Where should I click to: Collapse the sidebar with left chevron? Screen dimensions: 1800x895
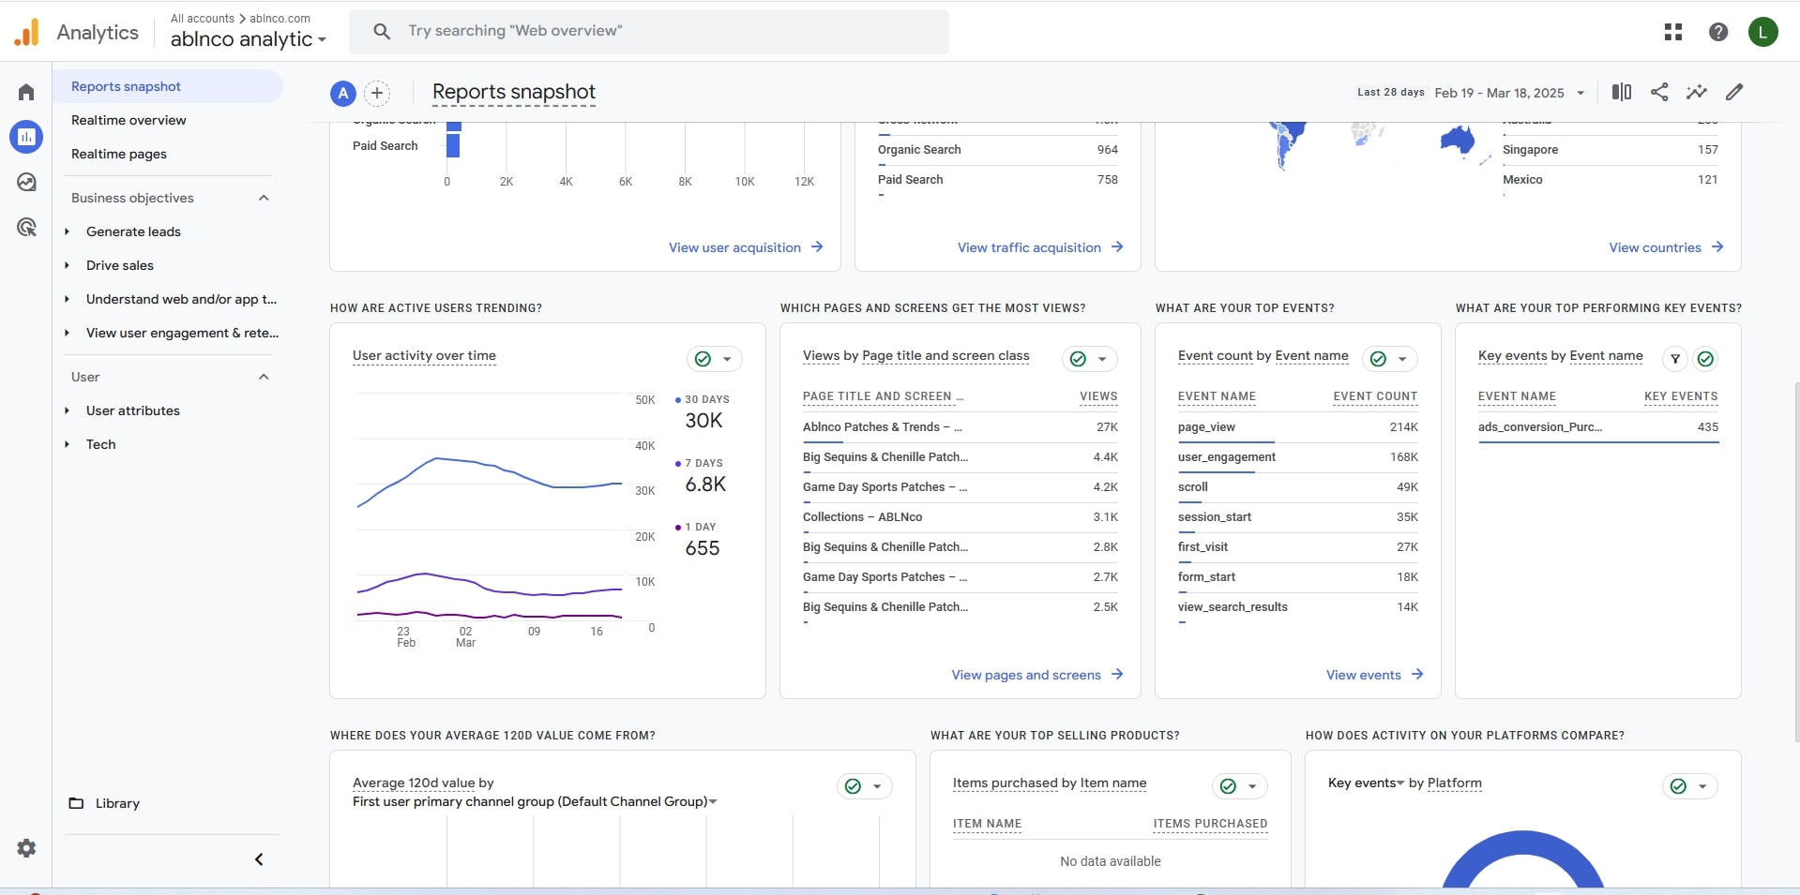tap(259, 859)
